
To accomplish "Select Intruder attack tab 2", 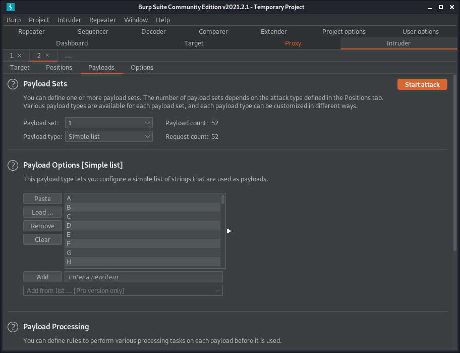I will point(39,55).
